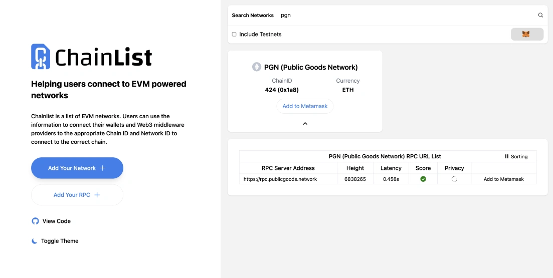Click the ChainID label in PGN card
This screenshot has height=278, width=553.
282,81
